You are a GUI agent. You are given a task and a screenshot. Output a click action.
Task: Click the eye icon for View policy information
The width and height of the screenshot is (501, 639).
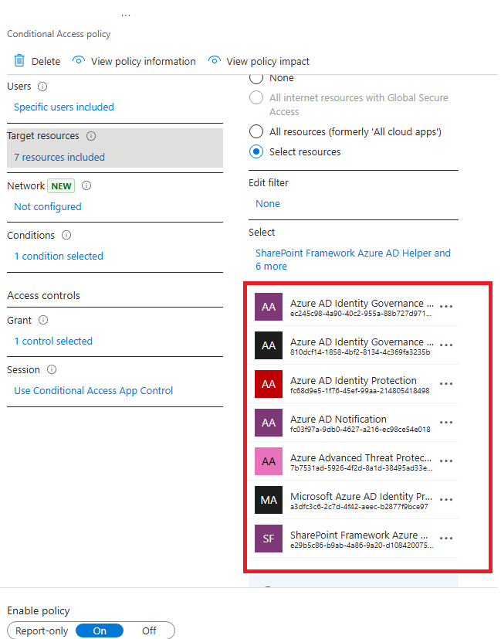(78, 60)
